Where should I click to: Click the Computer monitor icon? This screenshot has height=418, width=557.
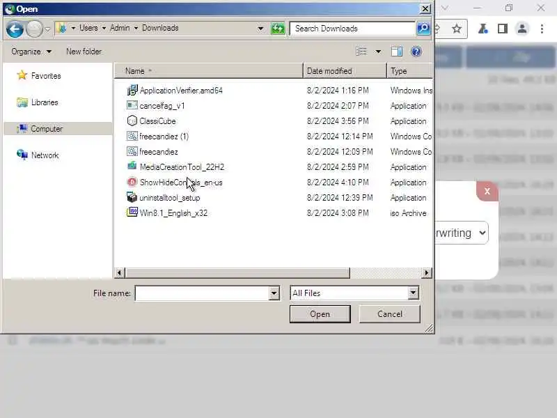[x=22, y=128]
